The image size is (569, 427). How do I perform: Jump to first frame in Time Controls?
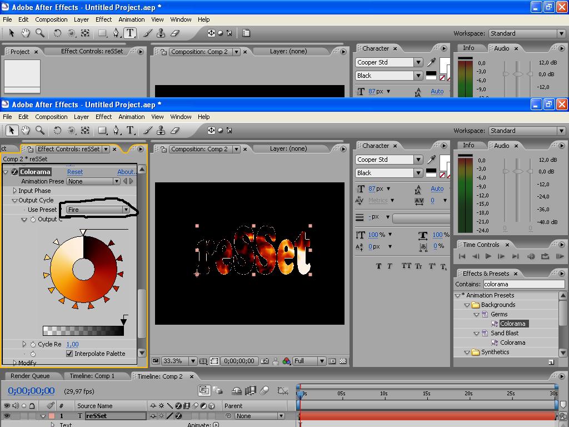[x=461, y=256]
